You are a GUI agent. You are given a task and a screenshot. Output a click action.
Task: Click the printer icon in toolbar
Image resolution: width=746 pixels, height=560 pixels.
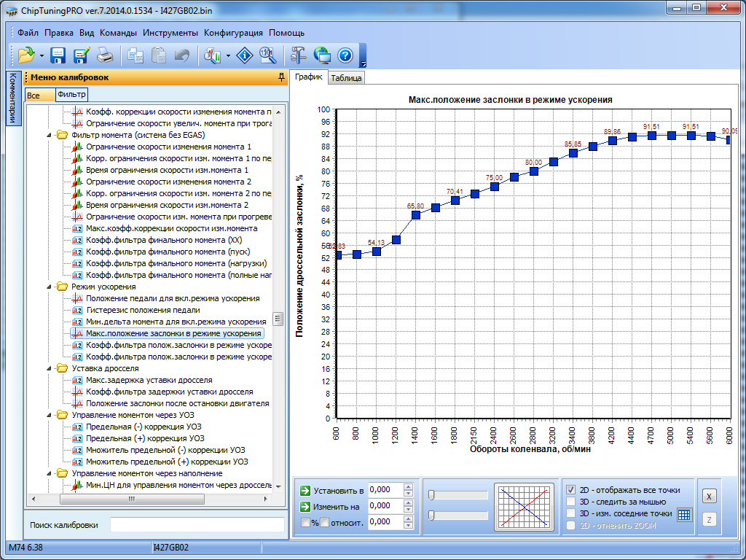[x=105, y=55]
